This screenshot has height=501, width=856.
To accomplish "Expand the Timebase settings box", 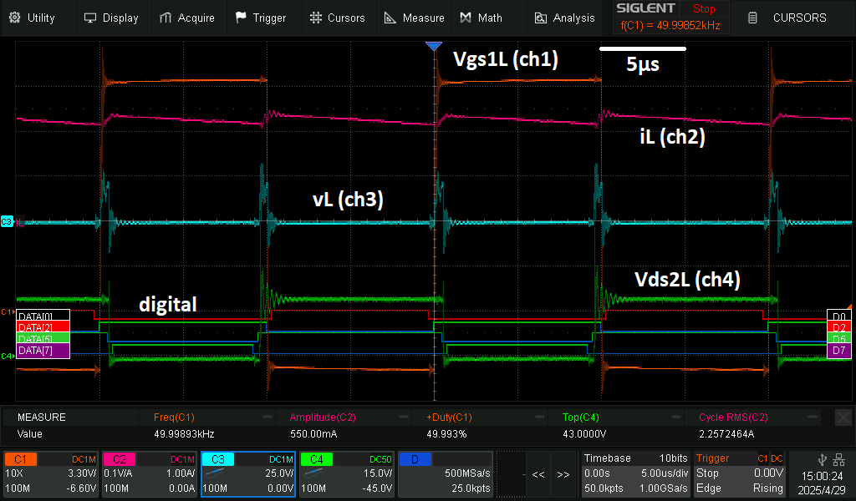I will pyautogui.click(x=636, y=473).
